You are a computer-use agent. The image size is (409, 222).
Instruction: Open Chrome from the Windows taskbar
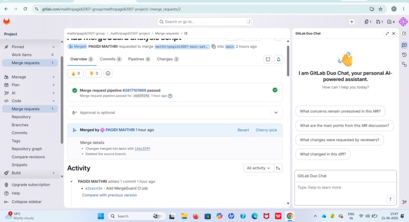point(290,216)
